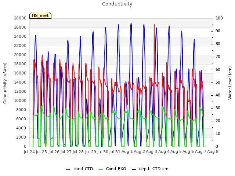The image size is (235, 176).
Task: Click the 10 tick on water level axis
Action: pyautogui.click(x=218, y=133)
